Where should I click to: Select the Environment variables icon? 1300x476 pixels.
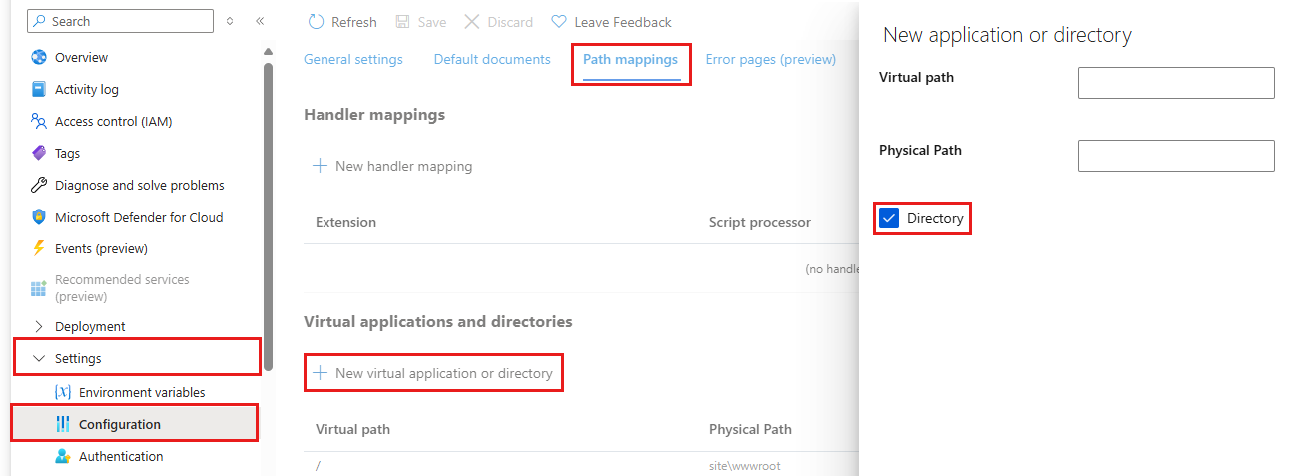63,392
